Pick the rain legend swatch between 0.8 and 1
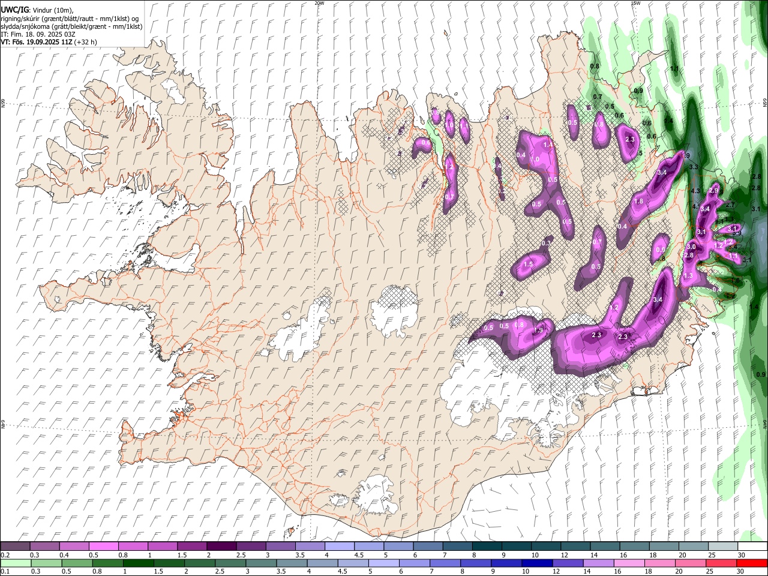Image resolution: width=768 pixels, height=576 pixels. point(107,563)
